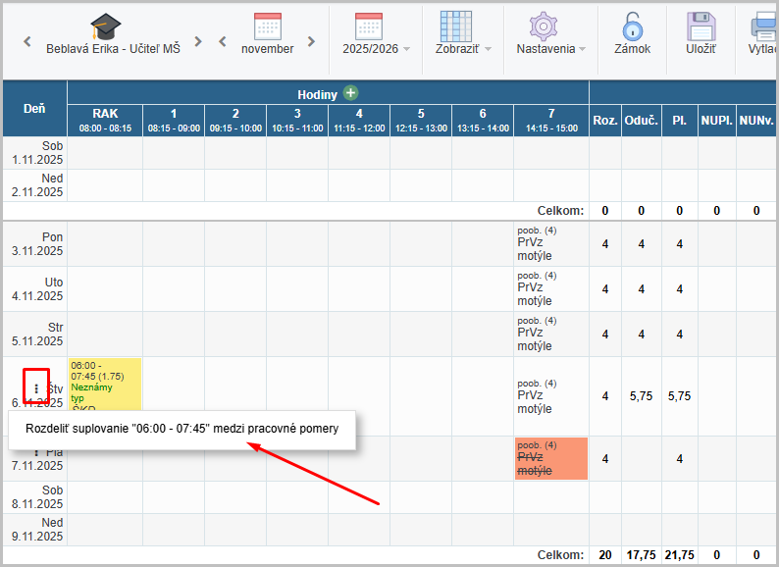Click the printer icon in the toolbar
779x567 pixels.
pyautogui.click(x=764, y=26)
